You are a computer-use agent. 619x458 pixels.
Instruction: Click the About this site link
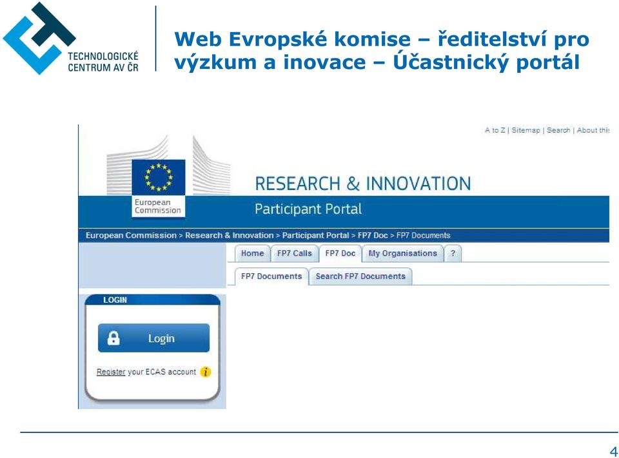[593, 130]
